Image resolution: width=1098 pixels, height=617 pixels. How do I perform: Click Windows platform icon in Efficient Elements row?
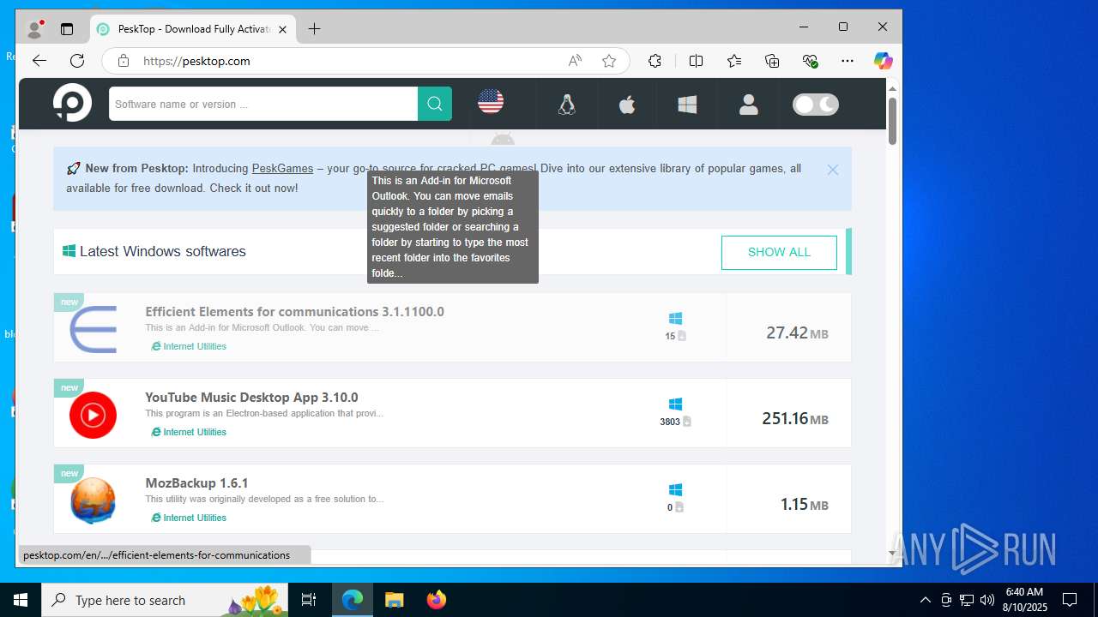[x=675, y=318]
